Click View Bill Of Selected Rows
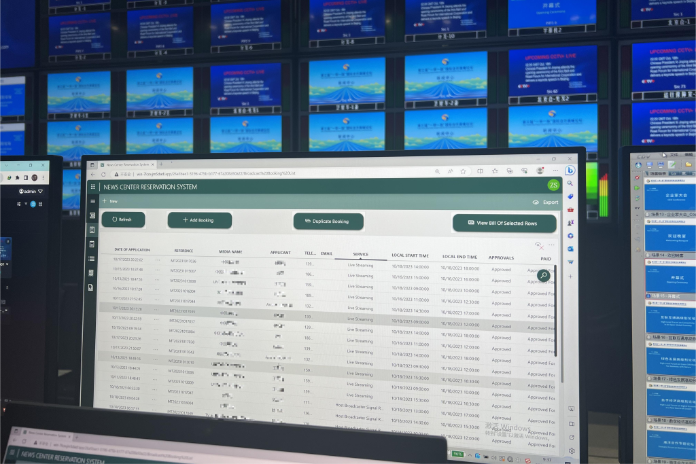The height and width of the screenshot is (464, 696). pyautogui.click(x=504, y=223)
